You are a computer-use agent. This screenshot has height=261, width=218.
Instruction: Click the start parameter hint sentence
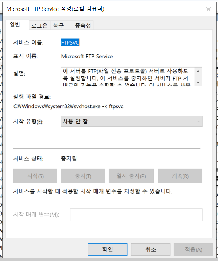pyautogui.click(x=93, y=191)
